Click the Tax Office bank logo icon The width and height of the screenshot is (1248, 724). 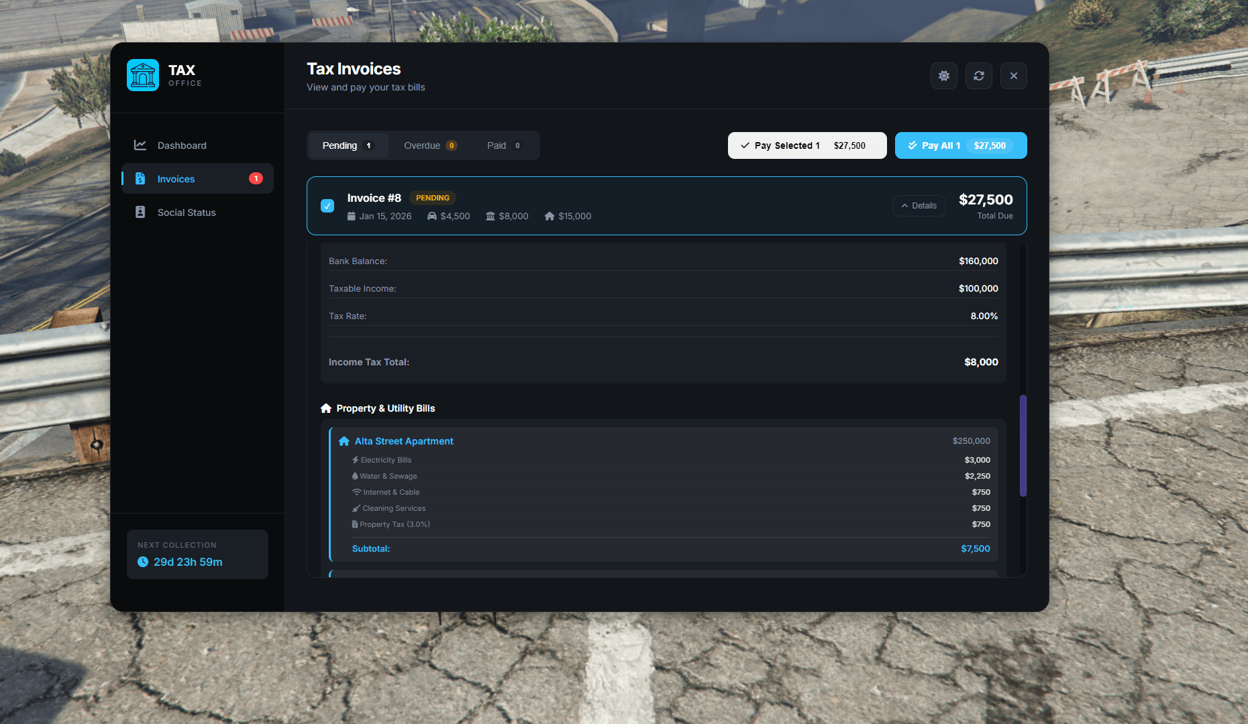tap(143, 75)
